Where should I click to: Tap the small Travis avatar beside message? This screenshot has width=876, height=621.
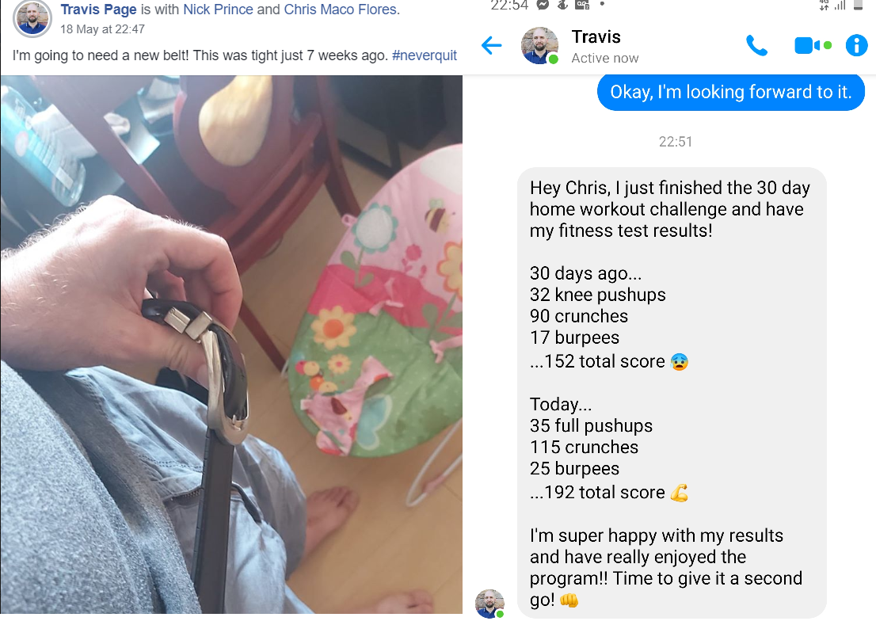490,604
